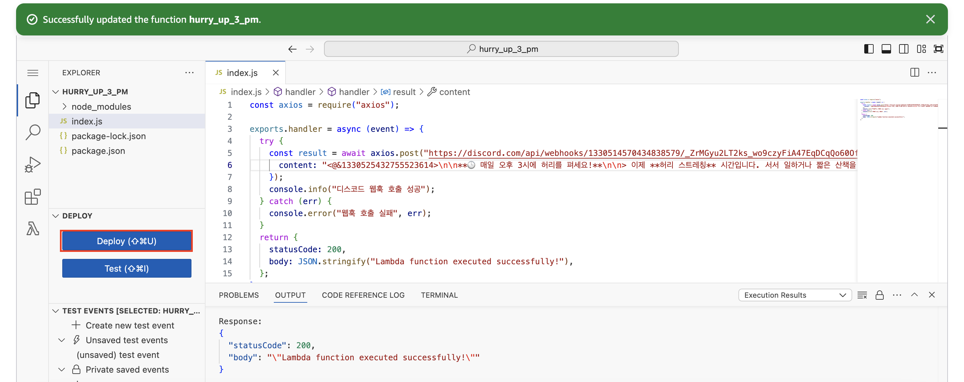
Task: Switch to the TERMINAL tab
Action: (x=439, y=295)
